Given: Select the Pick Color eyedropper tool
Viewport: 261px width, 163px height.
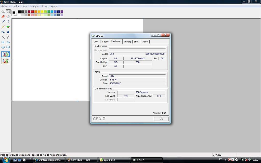Looking at the screenshot, I should (3, 22).
